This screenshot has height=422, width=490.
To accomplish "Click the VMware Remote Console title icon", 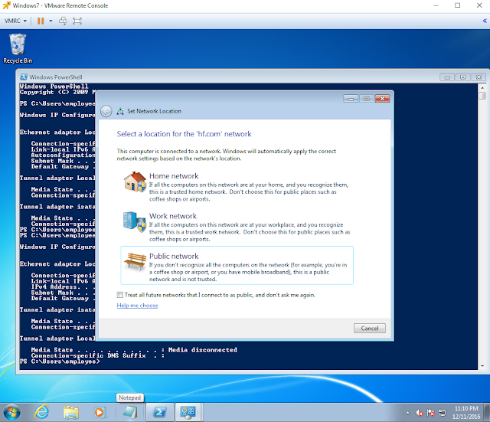I will (6, 5).
